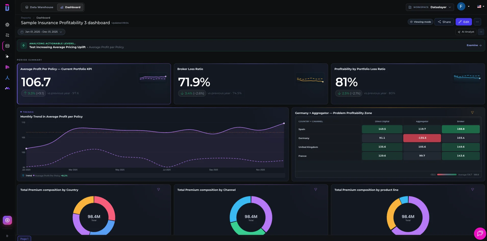Click the Trend lightbulb icon in legend
487x241 pixels.
click(x=23, y=176)
